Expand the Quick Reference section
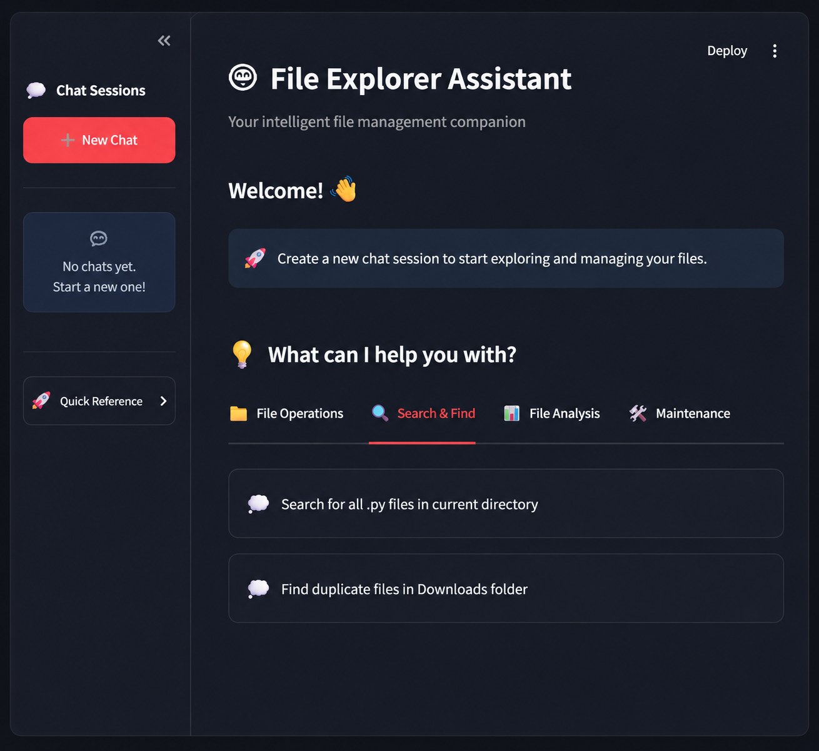This screenshot has height=751, width=819. click(99, 401)
